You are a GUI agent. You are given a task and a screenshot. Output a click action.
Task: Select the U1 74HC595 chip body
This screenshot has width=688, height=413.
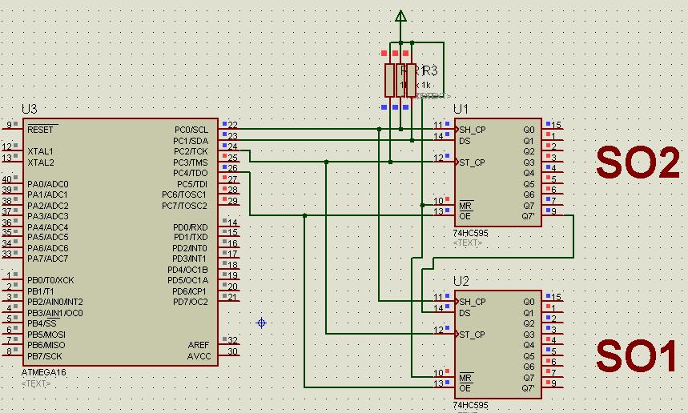pos(498,172)
